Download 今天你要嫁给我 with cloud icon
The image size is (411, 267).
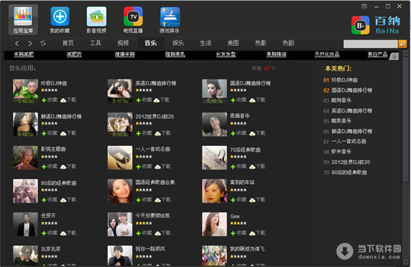158,233
